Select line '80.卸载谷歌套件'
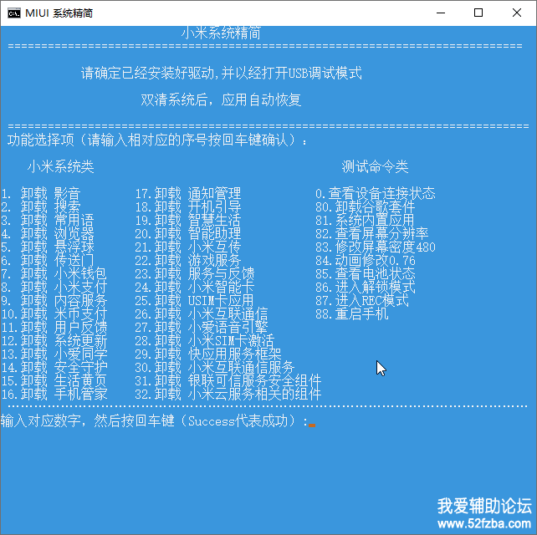The image size is (537, 535). (366, 207)
